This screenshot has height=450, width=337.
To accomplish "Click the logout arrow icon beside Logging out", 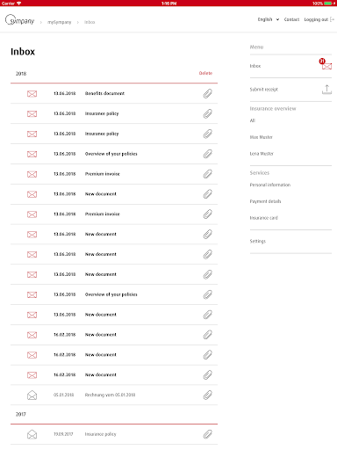I will click(332, 19).
